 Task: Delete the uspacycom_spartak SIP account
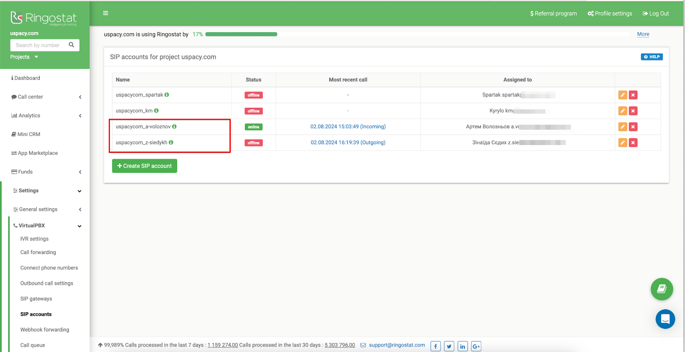pos(633,95)
